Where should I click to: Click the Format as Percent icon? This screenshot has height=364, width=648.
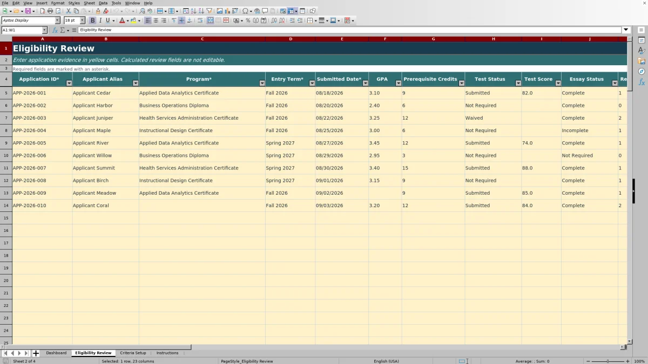tap(248, 20)
